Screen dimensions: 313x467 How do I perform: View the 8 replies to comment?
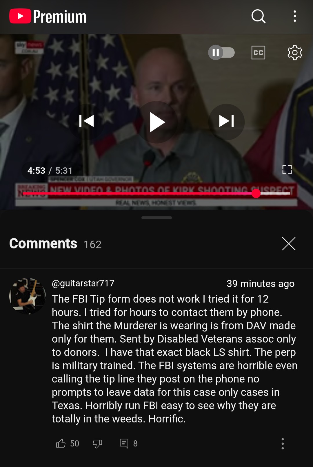tap(129, 443)
